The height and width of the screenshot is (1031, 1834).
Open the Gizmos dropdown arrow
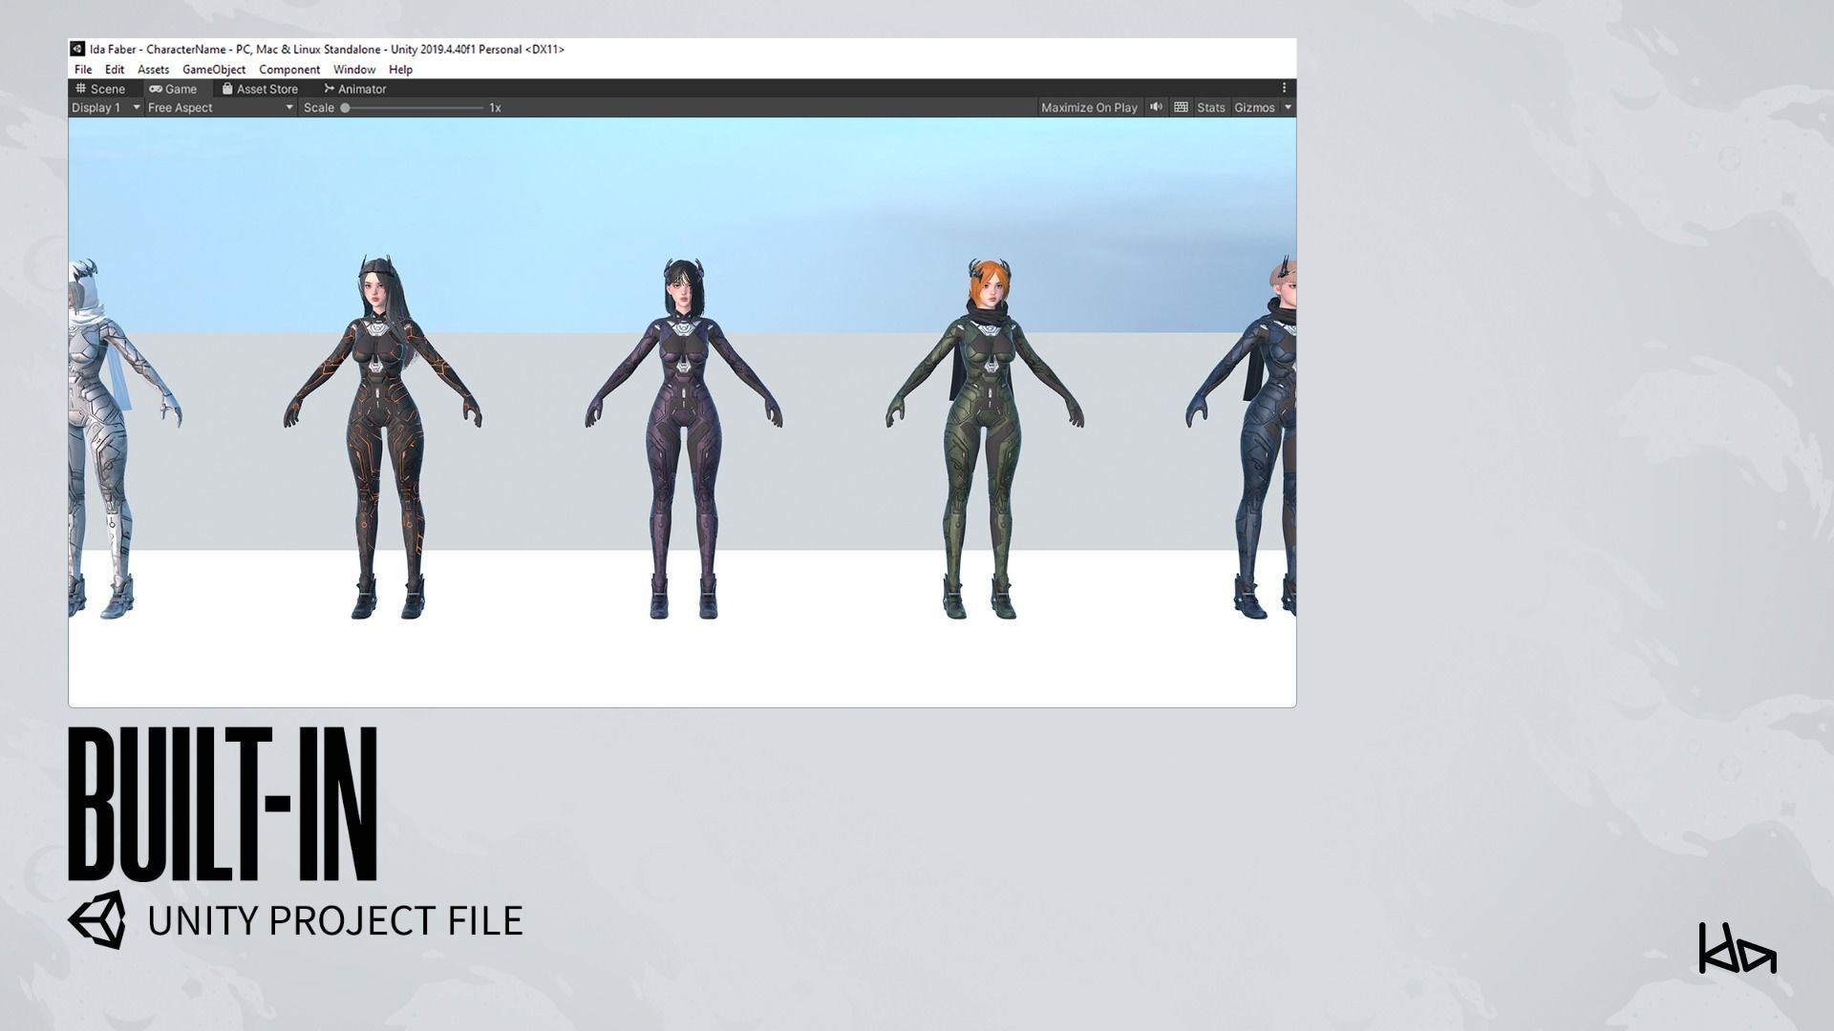click(1288, 108)
